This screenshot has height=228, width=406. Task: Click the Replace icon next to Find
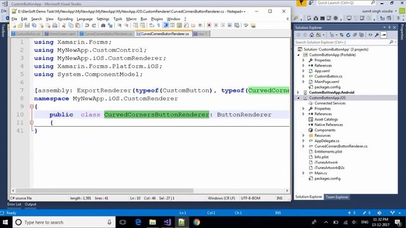pyautogui.click(x=110, y=25)
